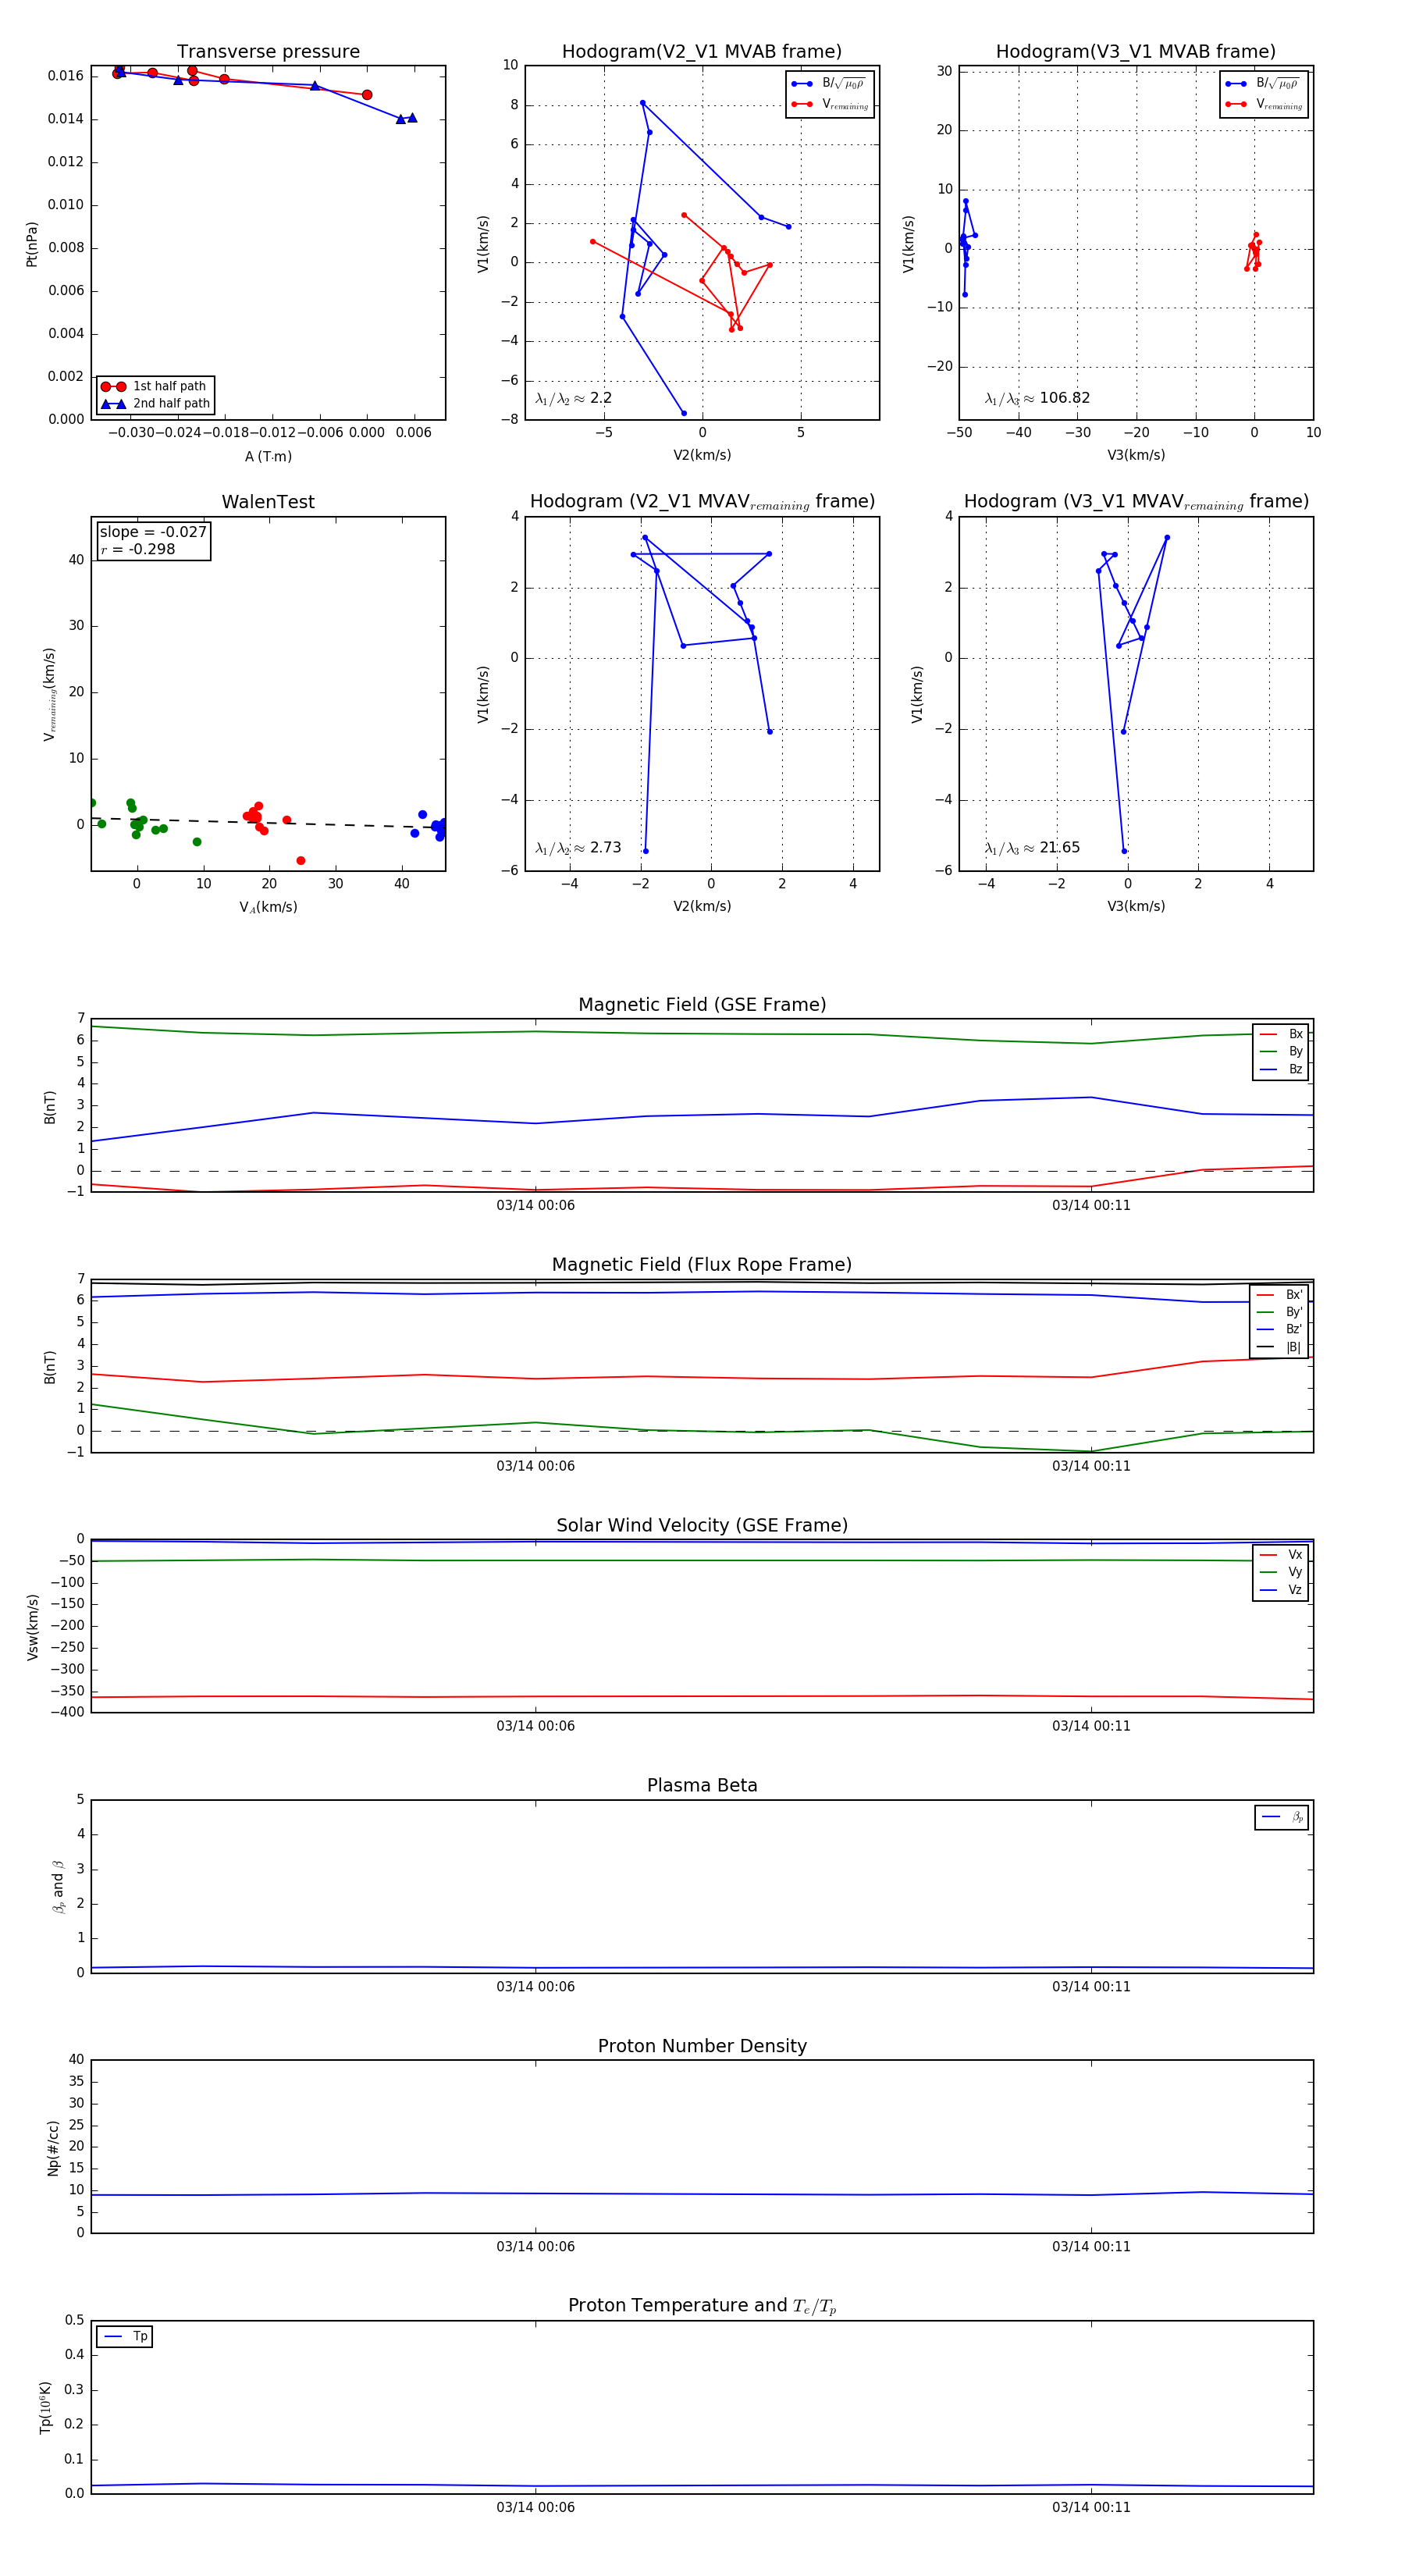This screenshot has width=1405, height=2576.
Task: Click the 'Magnetic Field (Flux Rope Frame)' title
Action: tap(702, 1264)
